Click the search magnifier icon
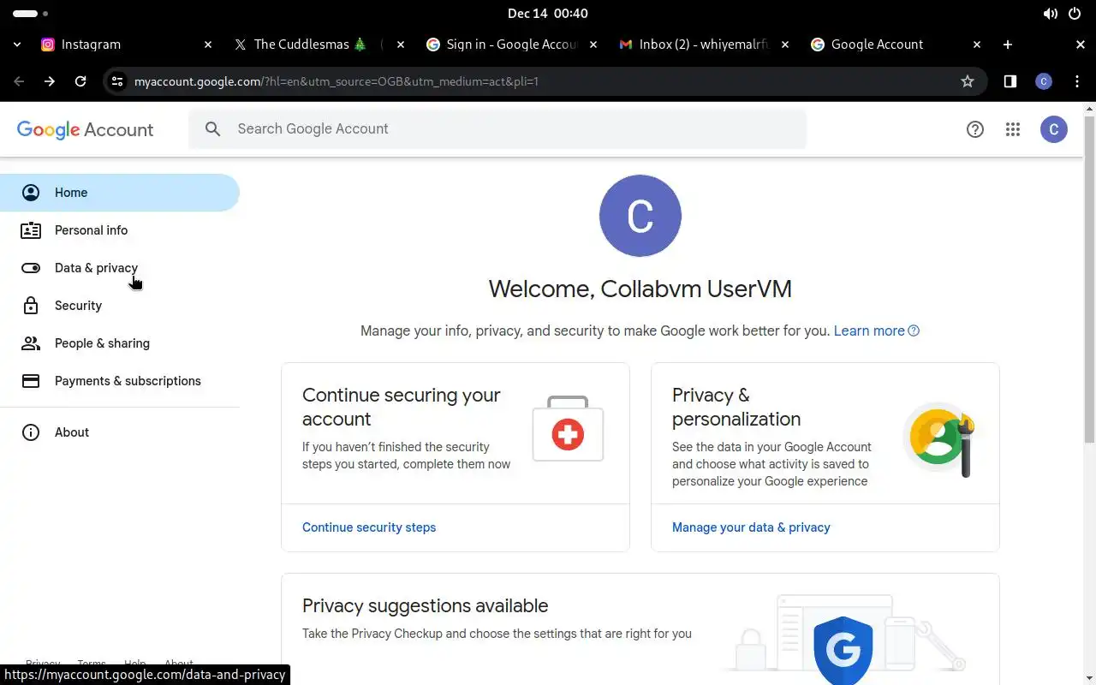1096x685 pixels. coord(213,128)
